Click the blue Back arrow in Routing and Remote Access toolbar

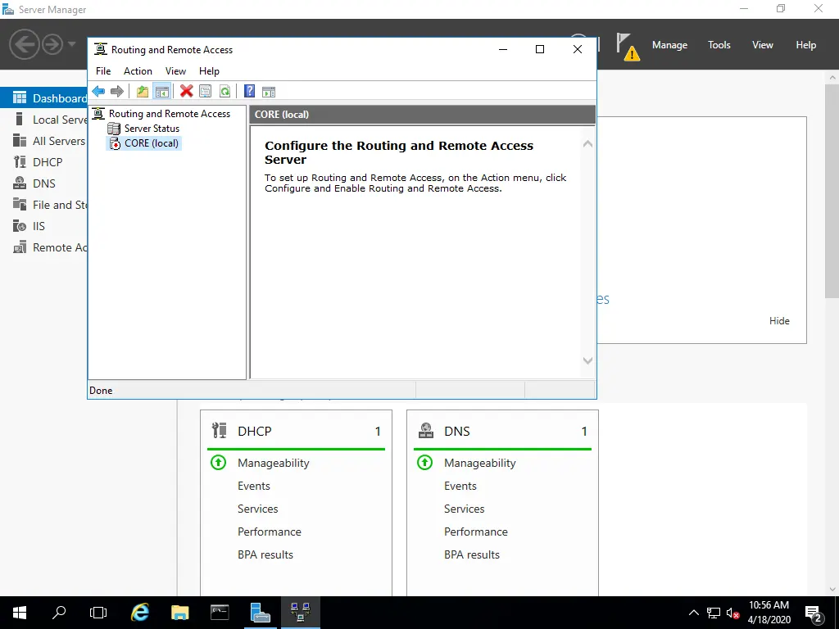98,92
